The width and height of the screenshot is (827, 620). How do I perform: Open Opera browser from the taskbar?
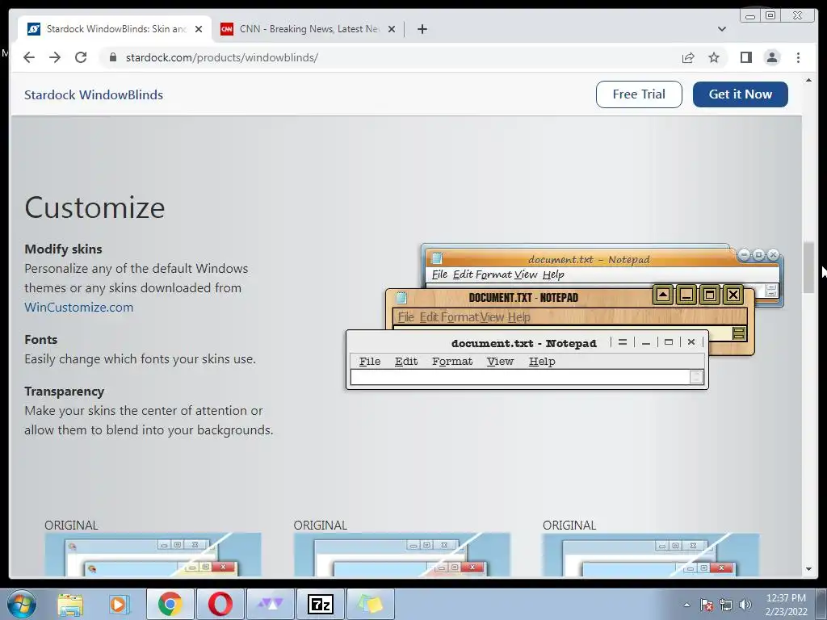pos(220,604)
